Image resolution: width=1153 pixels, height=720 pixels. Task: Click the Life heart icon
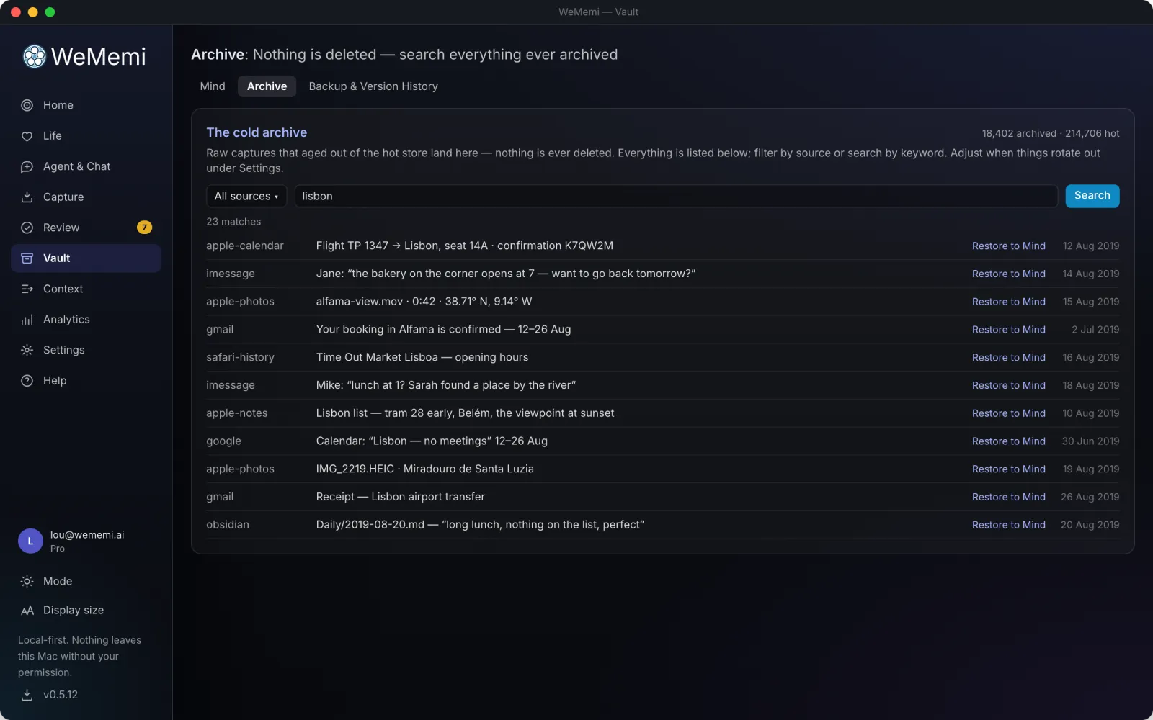point(27,136)
